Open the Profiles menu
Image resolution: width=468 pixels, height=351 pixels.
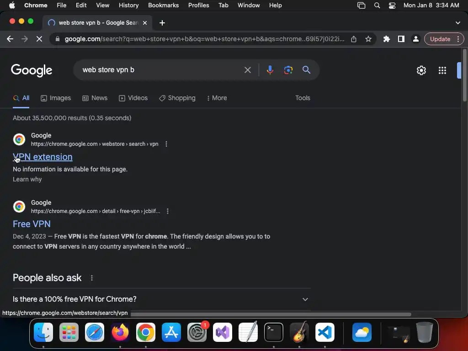tap(198, 5)
